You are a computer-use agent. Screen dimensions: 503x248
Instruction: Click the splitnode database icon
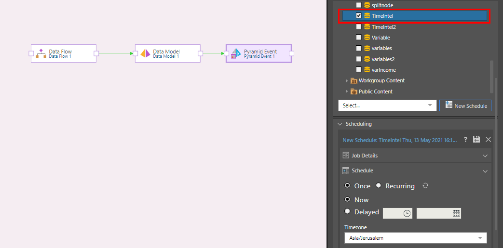click(x=367, y=5)
